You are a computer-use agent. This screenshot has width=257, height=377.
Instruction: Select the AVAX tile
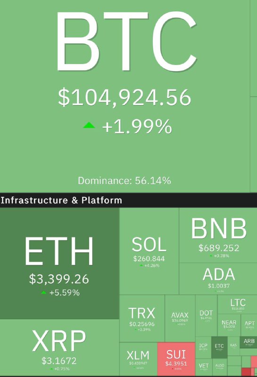click(x=180, y=319)
